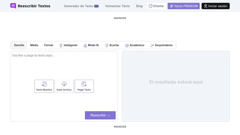
Task: Click the Hazte PREMIUM button
Action: pos(184,6)
